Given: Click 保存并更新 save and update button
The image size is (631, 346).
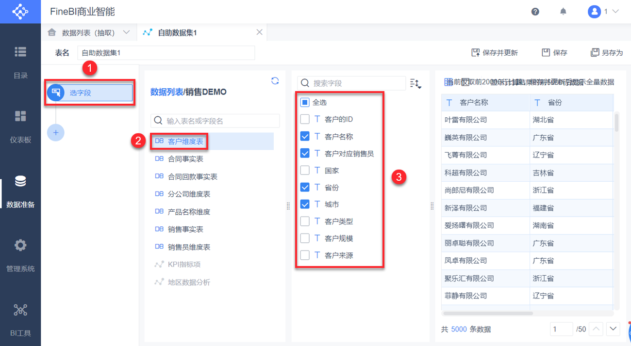Looking at the screenshot, I should (495, 52).
